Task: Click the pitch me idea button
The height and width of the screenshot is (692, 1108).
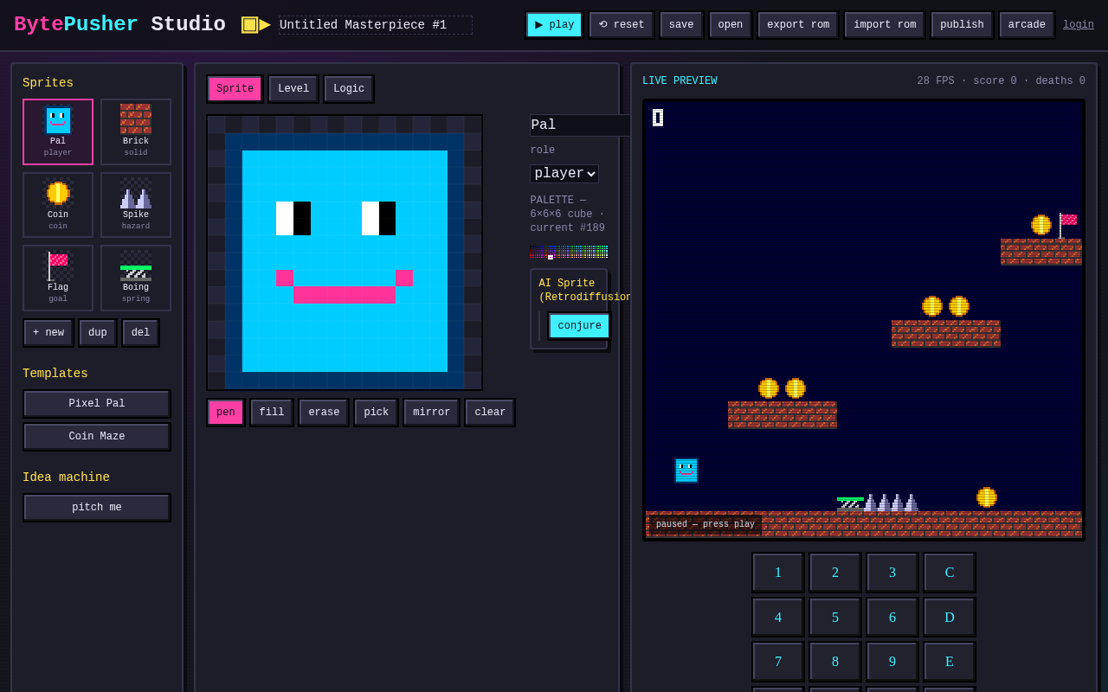Action: pyautogui.click(x=97, y=508)
